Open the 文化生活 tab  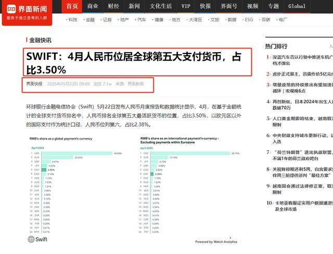pyautogui.click(x=161, y=6)
